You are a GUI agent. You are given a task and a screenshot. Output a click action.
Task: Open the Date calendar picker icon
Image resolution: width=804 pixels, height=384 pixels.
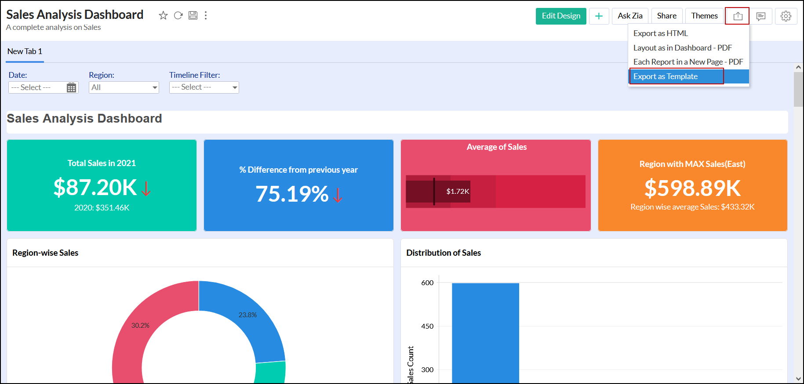click(71, 87)
